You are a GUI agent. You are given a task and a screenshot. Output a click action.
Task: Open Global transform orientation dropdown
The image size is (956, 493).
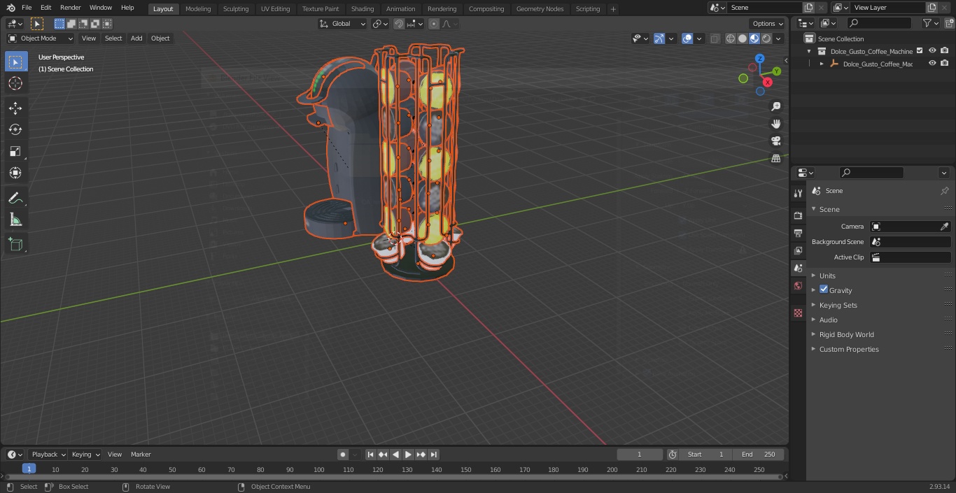(342, 24)
